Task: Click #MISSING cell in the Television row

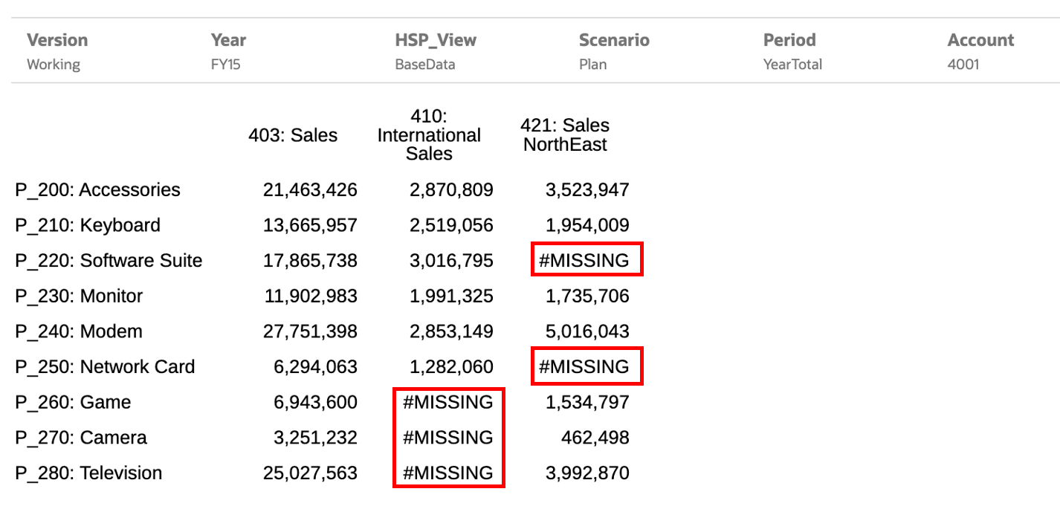Action: click(x=448, y=473)
